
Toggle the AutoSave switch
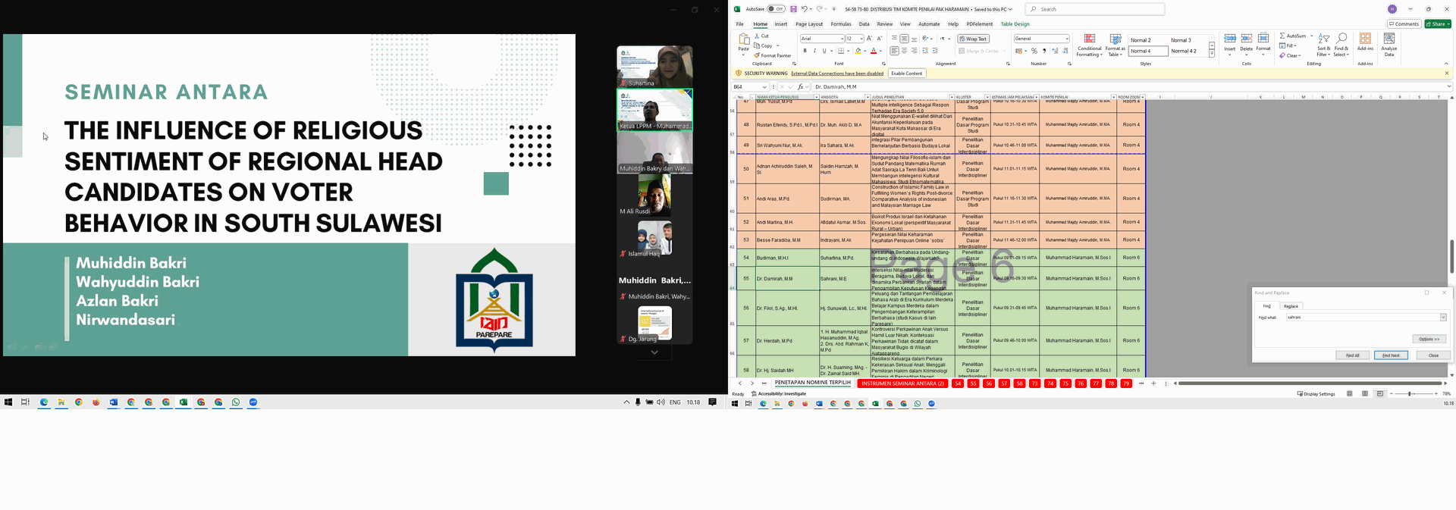click(776, 9)
